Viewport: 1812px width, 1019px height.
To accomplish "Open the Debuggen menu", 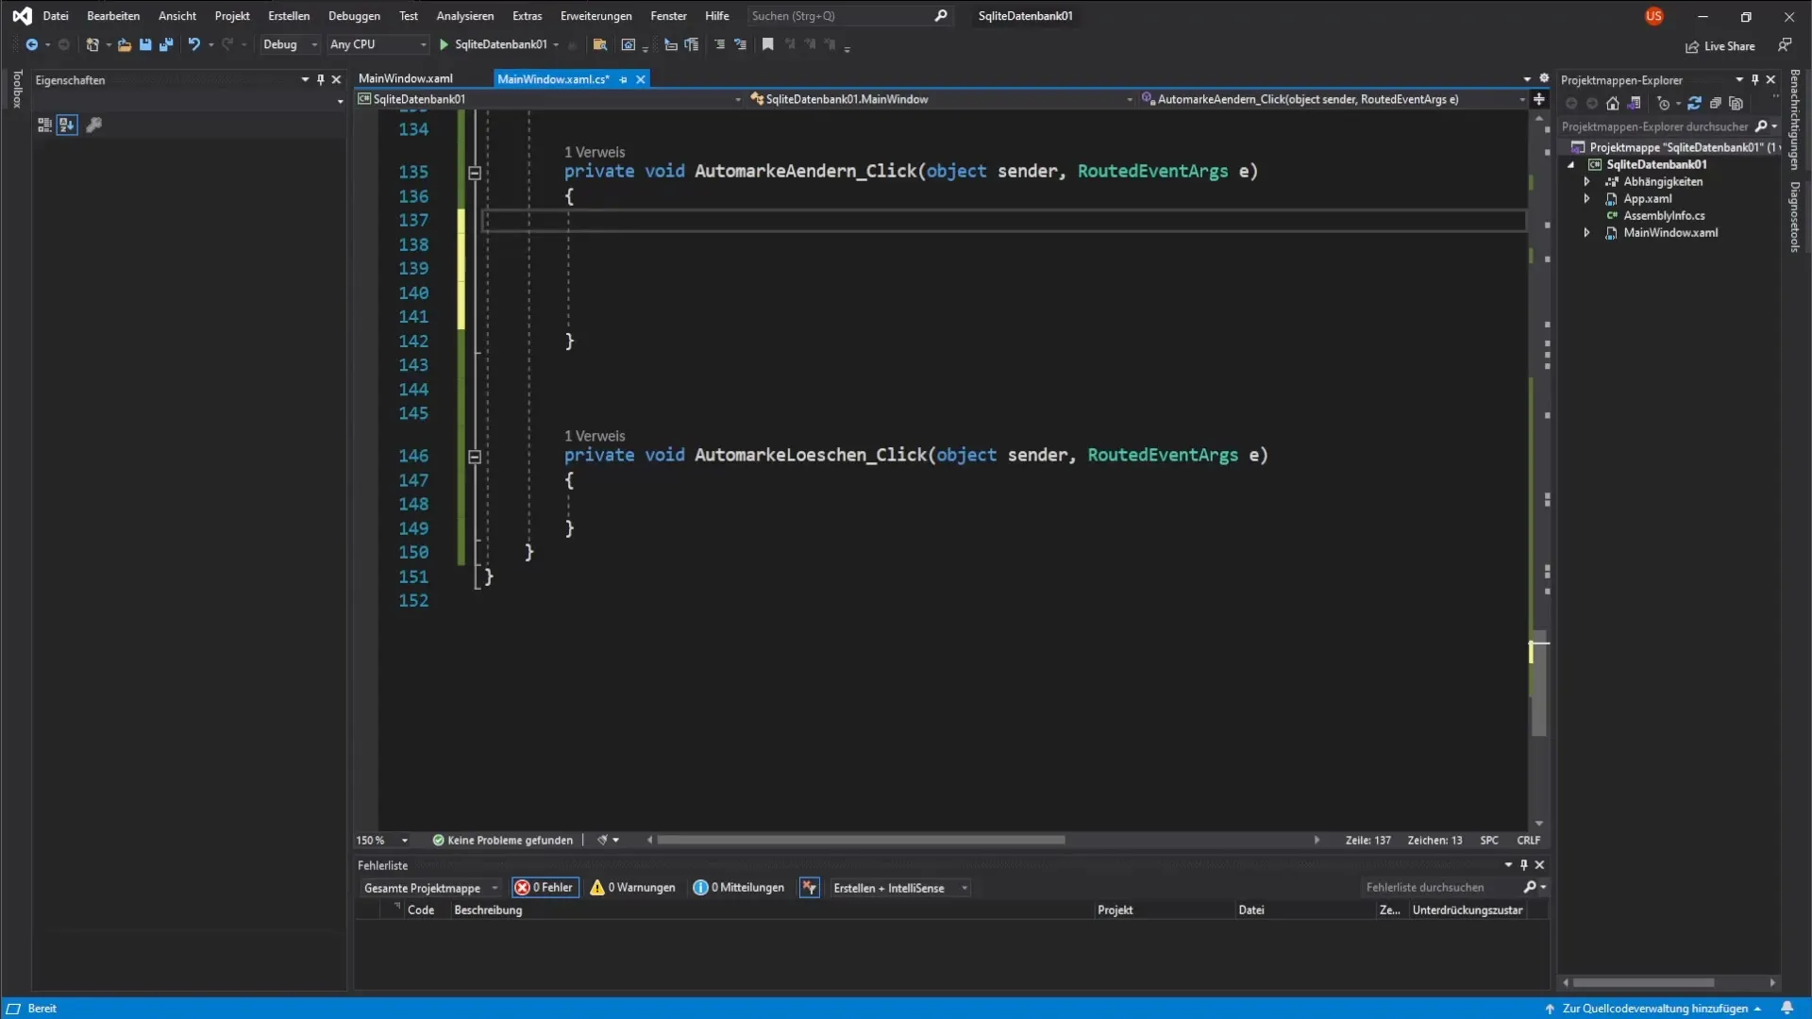I will click(354, 16).
